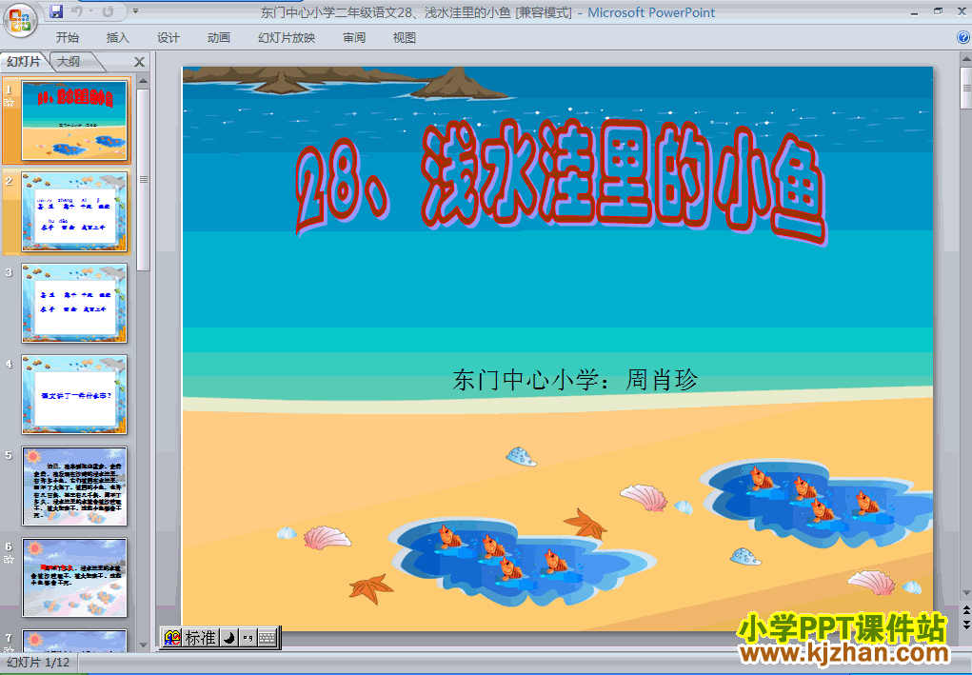Open the 审阅 ribbon tab
Viewport: 972px width, 675px height.
coord(354,38)
